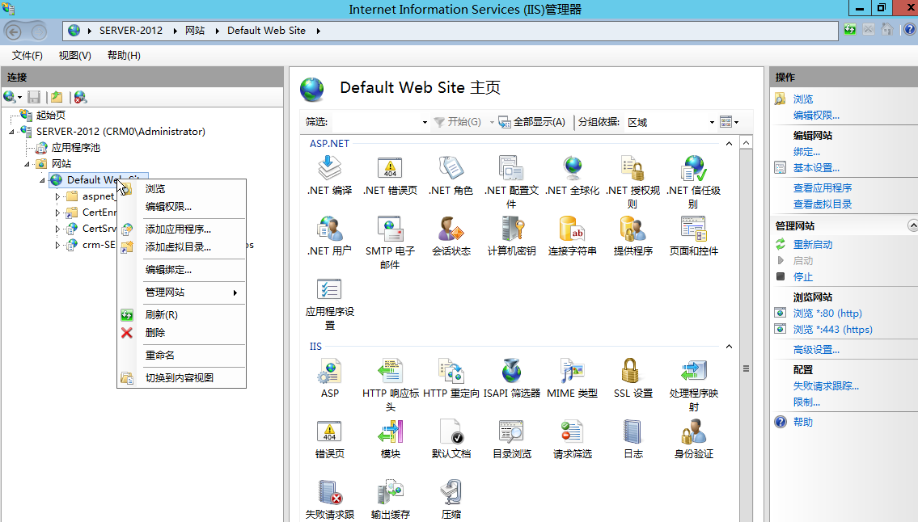Open the HTTP 响应标头 feature icon
Viewport: 918px width, 522px height.
pyautogui.click(x=390, y=372)
